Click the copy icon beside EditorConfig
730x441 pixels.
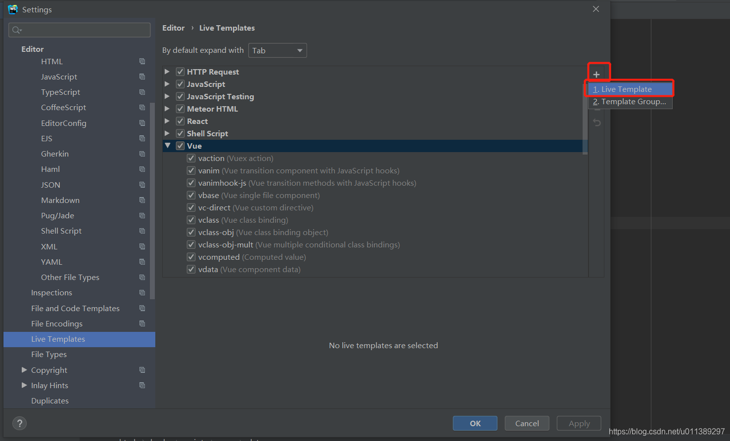(x=142, y=123)
